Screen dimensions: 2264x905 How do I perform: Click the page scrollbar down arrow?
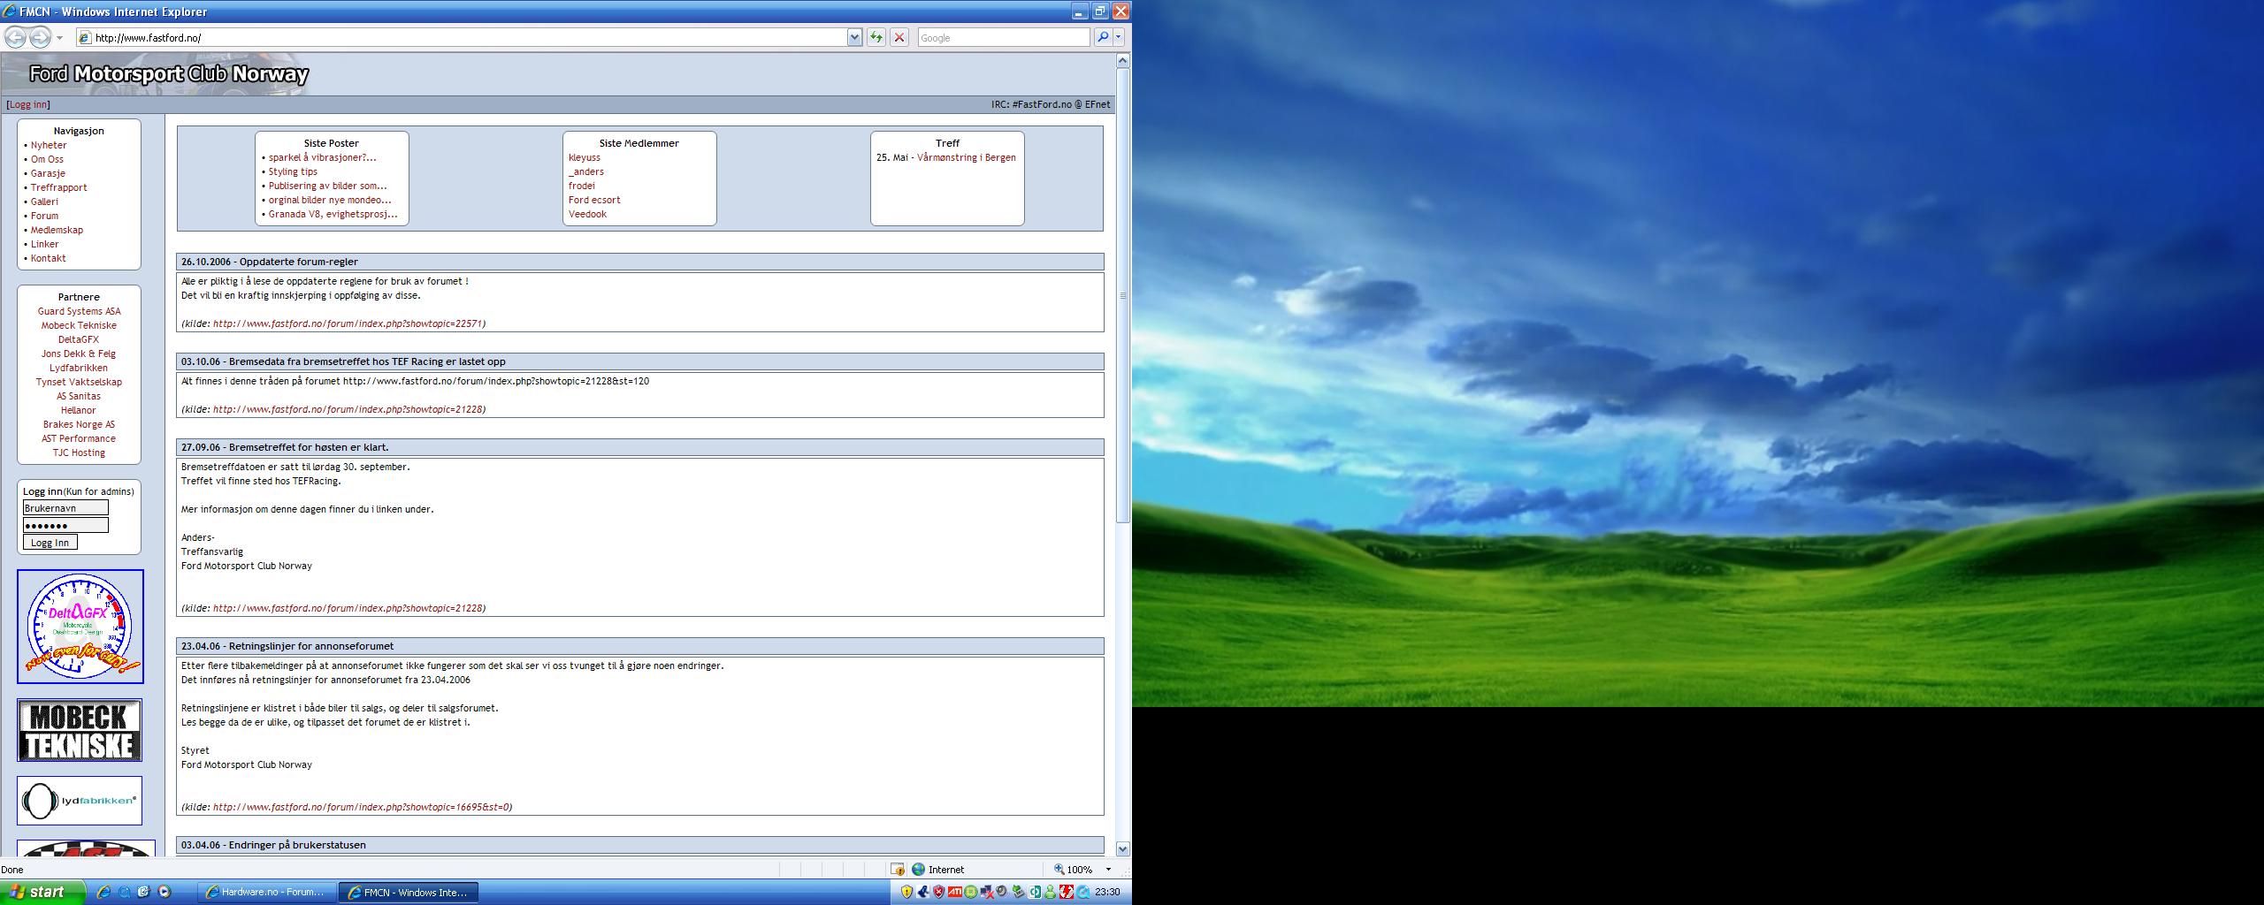click(x=1123, y=848)
